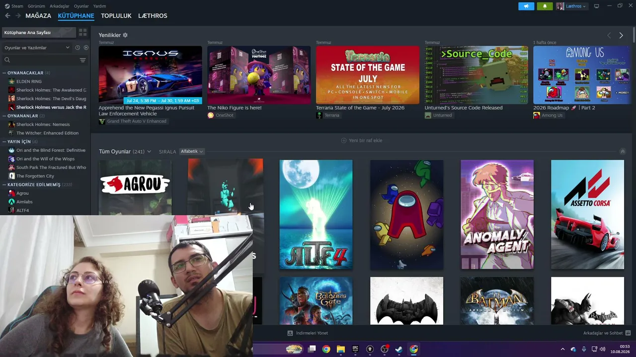The height and width of the screenshot is (357, 636).
Task: Open the Alfabetik sort dropdown
Action: (192, 151)
